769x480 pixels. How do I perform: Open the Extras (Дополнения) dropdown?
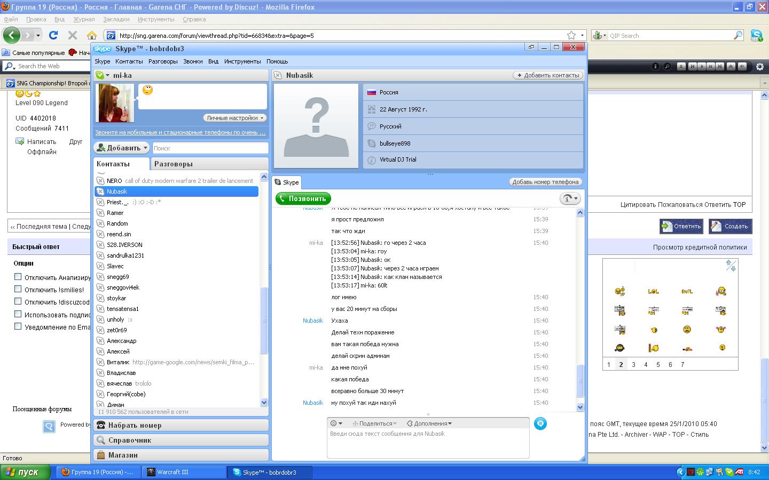click(429, 423)
